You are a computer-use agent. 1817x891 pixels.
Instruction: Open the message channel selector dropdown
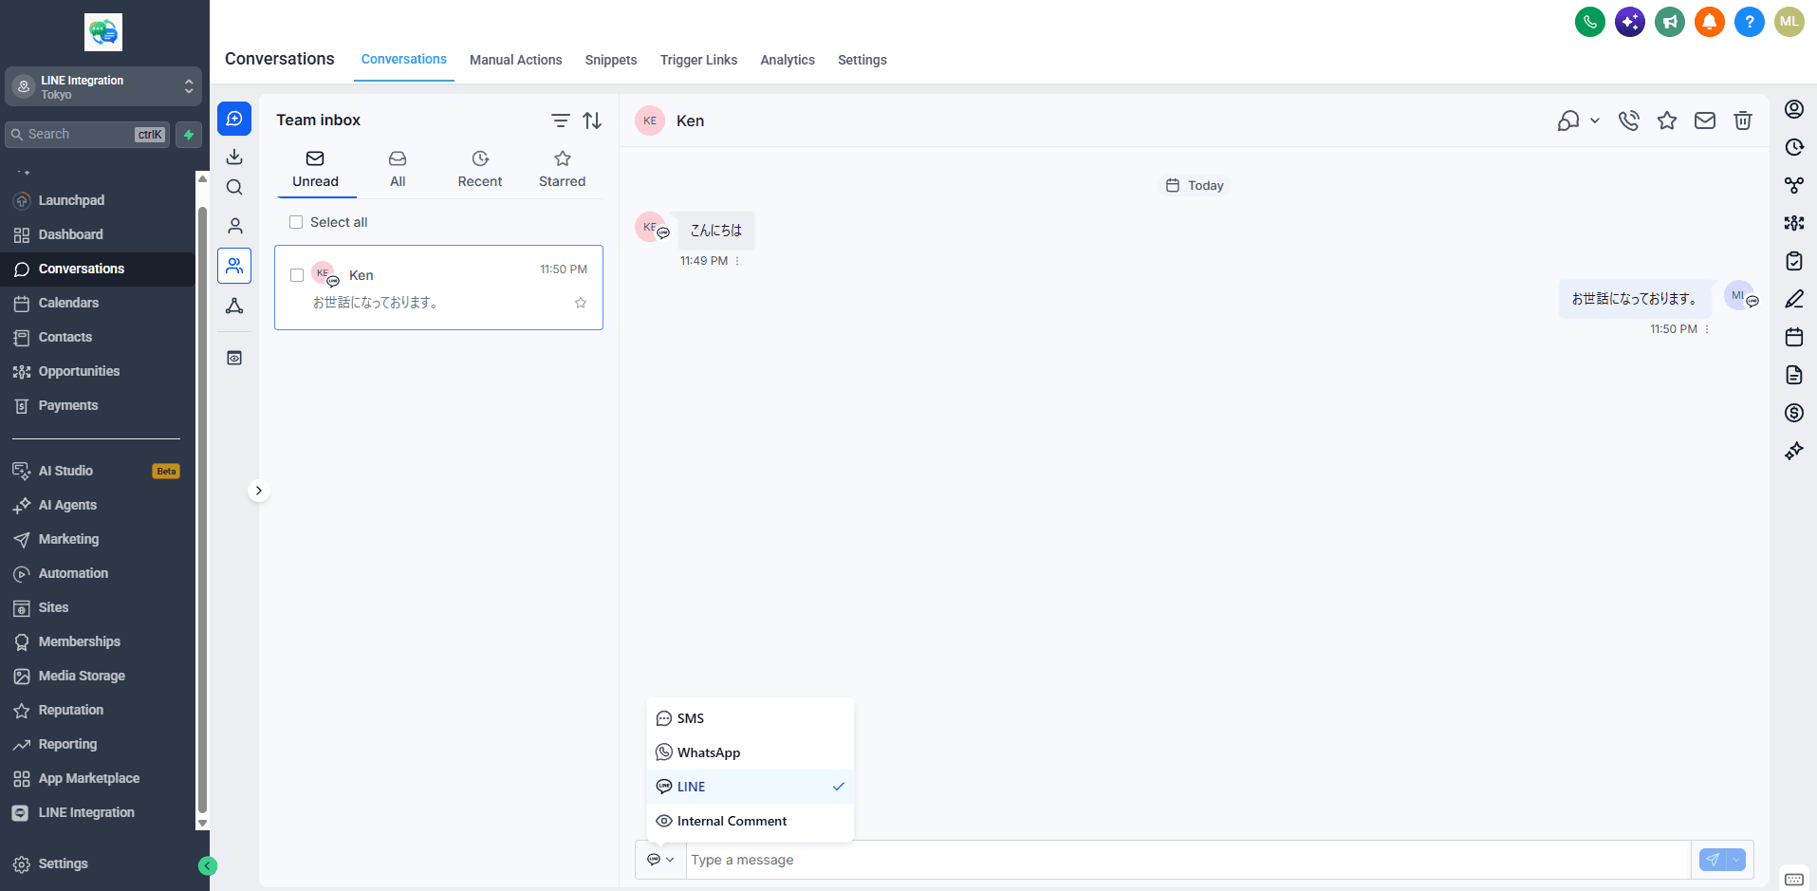coord(660,860)
